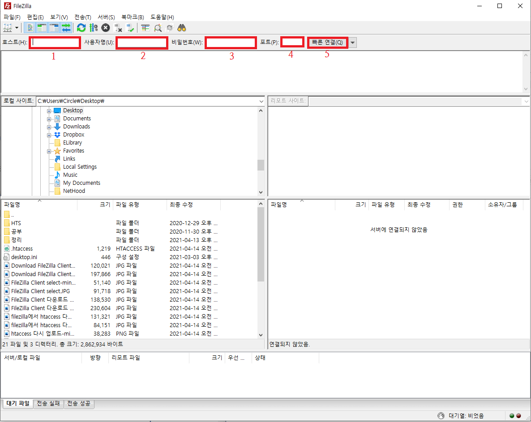
Task: Sort local files by 크기 column
Action: (95, 205)
